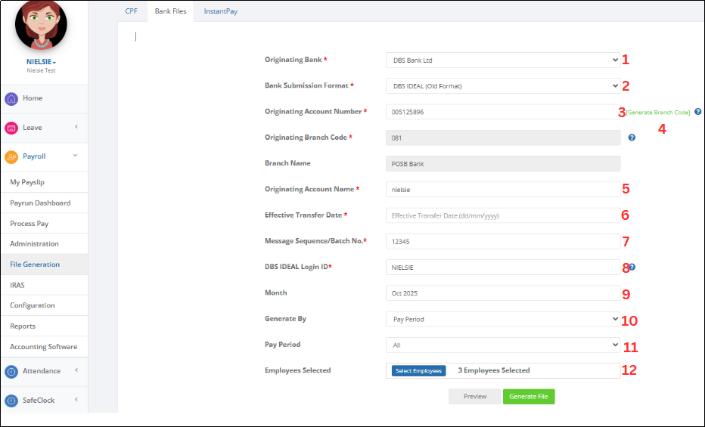Click the user avatar picture

(x=41, y=25)
